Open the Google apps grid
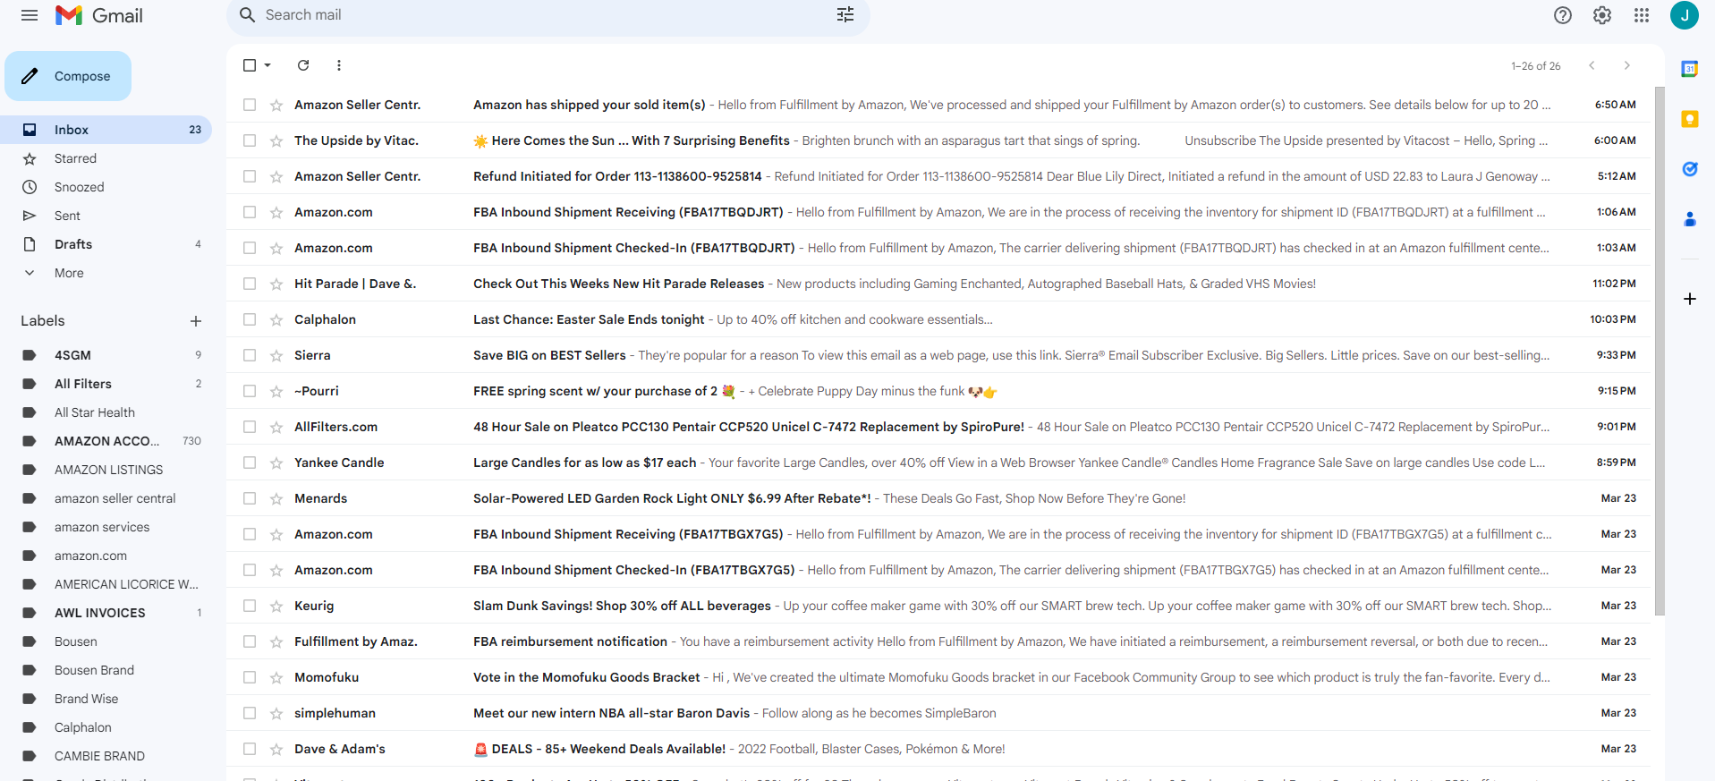This screenshot has width=1715, height=781. (1642, 15)
